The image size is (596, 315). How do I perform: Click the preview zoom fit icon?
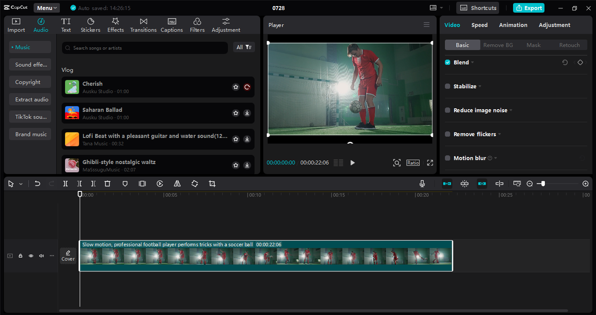point(397,163)
